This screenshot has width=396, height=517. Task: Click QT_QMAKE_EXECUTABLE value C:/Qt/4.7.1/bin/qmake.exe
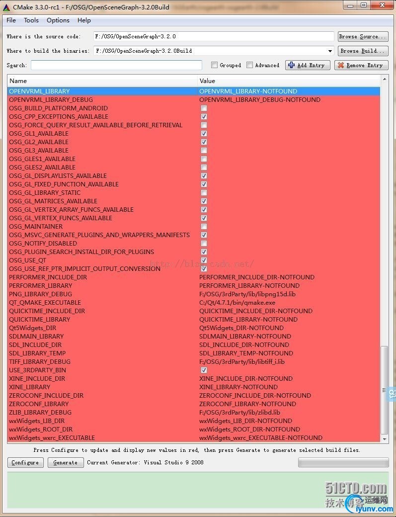coord(237,302)
